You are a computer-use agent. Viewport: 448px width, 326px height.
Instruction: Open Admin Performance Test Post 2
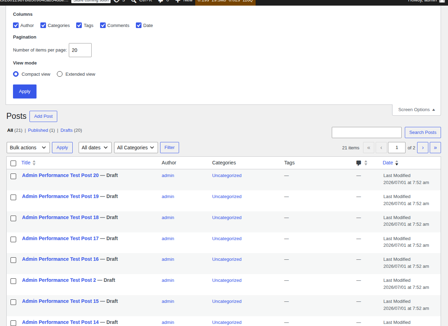59,280
